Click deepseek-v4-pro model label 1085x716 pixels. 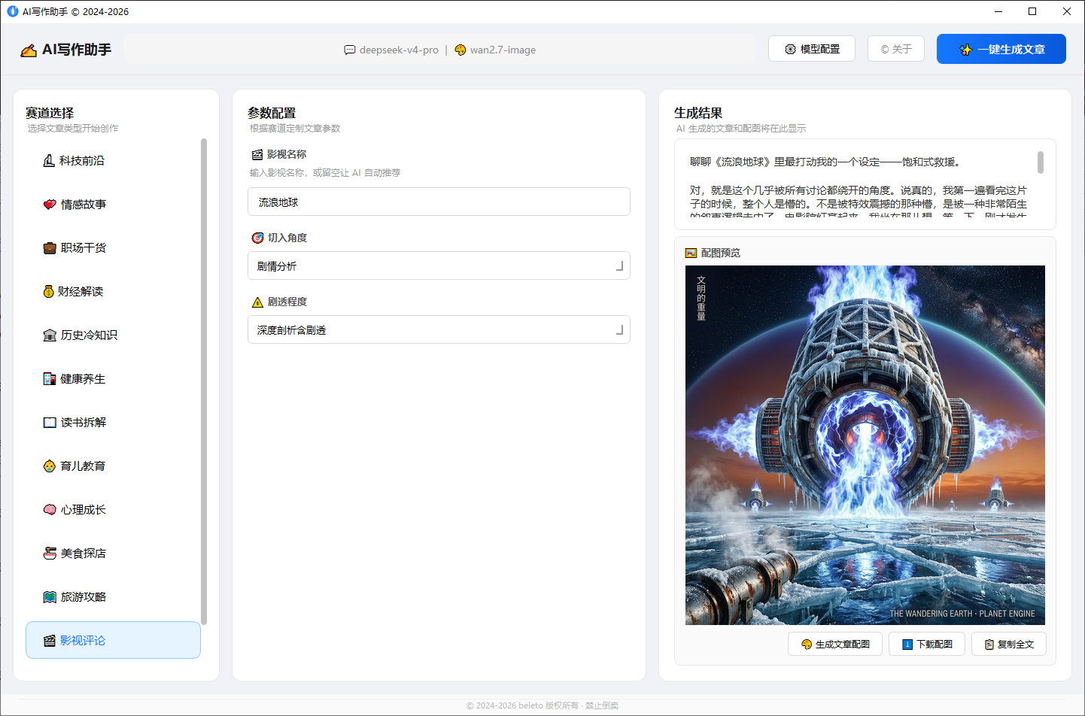pos(399,50)
